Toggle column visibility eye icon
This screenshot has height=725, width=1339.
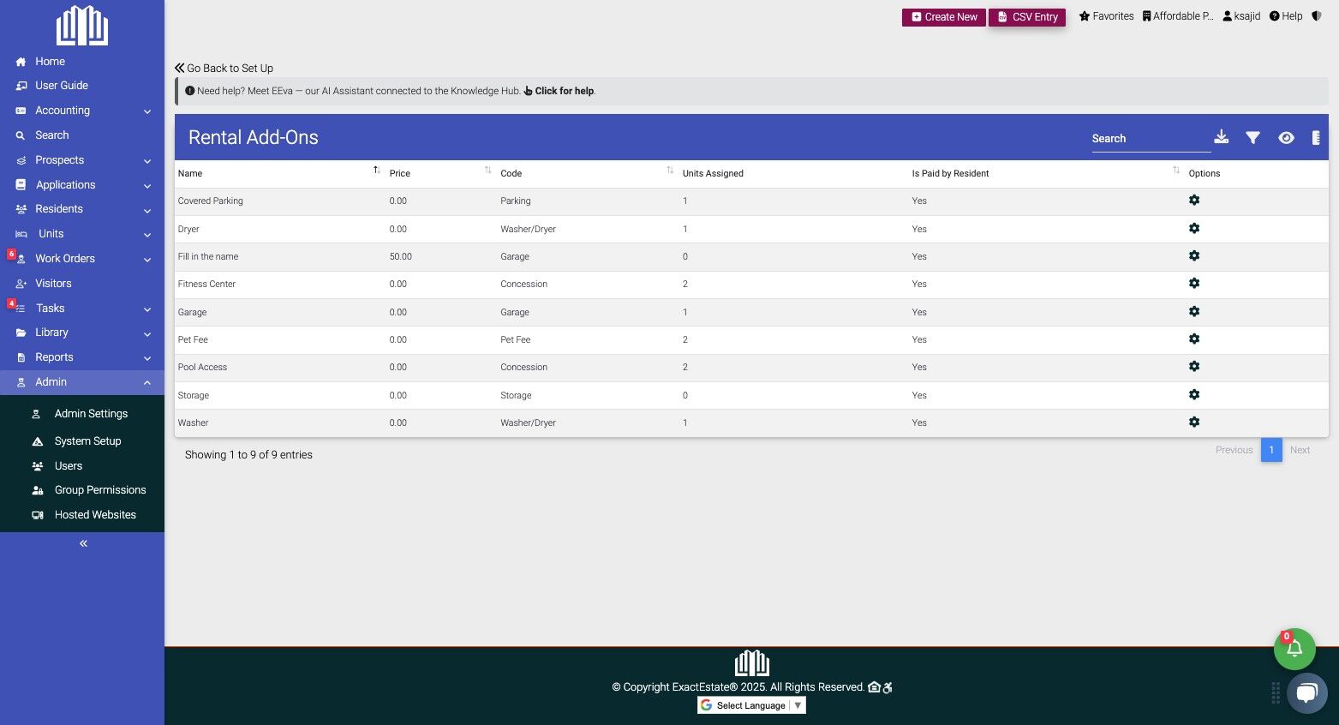click(1286, 138)
